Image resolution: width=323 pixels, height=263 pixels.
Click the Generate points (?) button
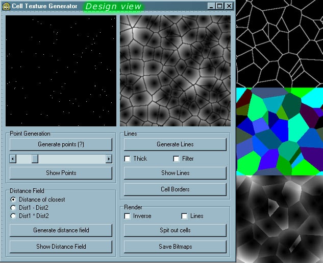click(61, 144)
